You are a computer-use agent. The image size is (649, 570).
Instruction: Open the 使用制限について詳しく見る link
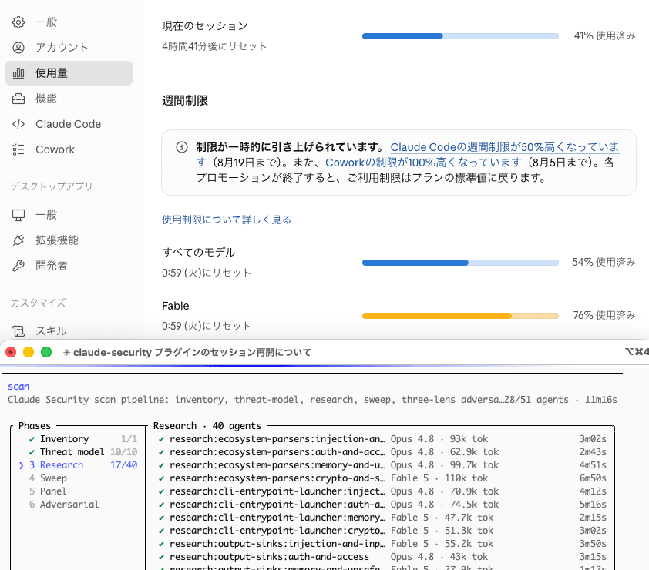[x=227, y=220]
